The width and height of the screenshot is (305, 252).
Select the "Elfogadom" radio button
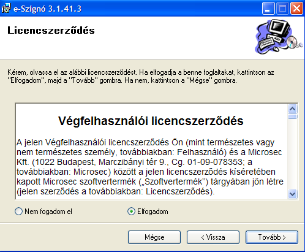(131, 212)
